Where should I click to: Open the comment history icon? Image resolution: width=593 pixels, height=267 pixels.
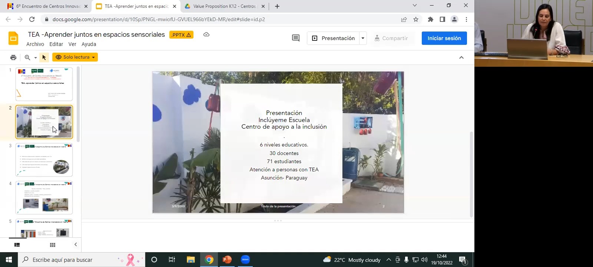pos(296,38)
